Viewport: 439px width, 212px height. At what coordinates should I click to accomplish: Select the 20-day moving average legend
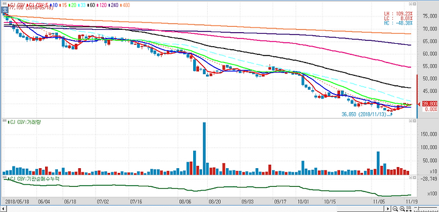click(x=72, y=5)
